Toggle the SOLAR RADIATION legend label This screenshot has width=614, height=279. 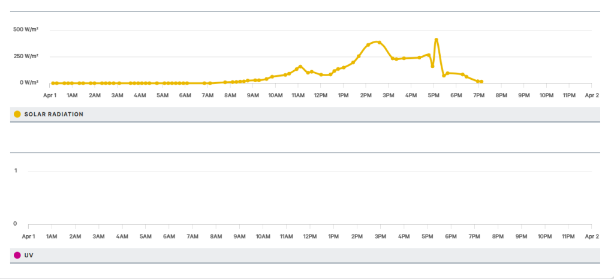pos(53,115)
